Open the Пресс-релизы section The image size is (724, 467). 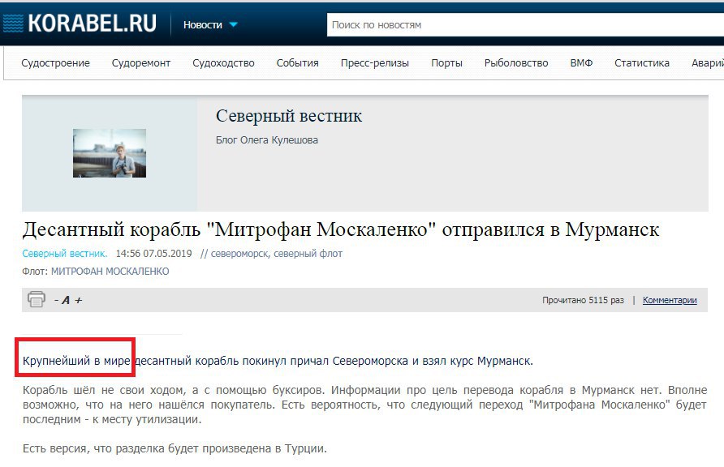click(x=375, y=63)
